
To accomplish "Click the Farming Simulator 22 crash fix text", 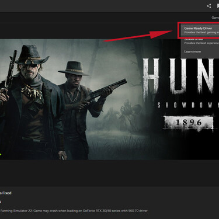I will point(74,211).
